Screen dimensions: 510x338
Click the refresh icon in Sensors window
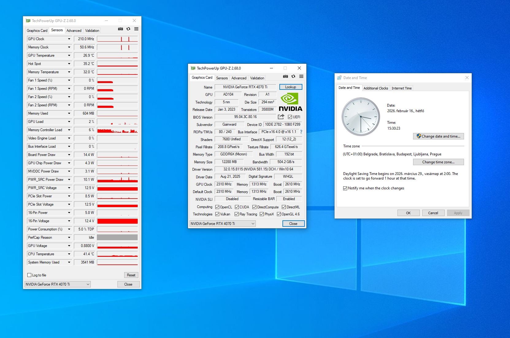point(128,29)
